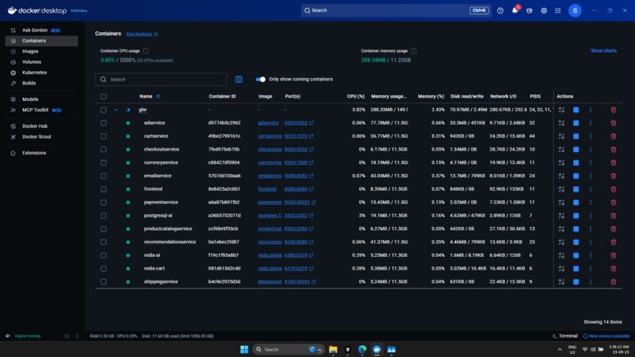Open more actions for emailservice

(x=590, y=176)
